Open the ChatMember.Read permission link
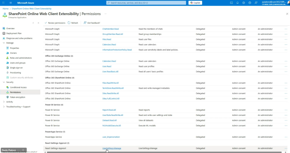The image size is (290, 153). [110, 29]
